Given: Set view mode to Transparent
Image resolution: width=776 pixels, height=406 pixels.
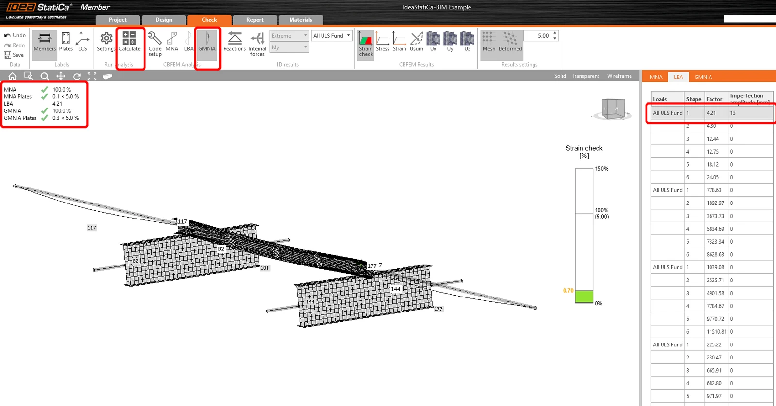Looking at the screenshot, I should 585,76.
